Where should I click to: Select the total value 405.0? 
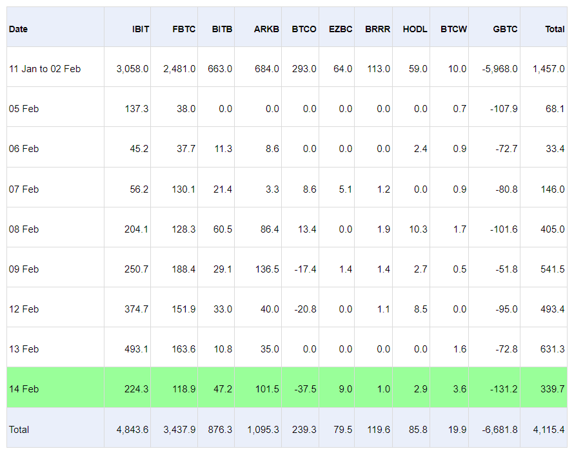tap(553, 229)
